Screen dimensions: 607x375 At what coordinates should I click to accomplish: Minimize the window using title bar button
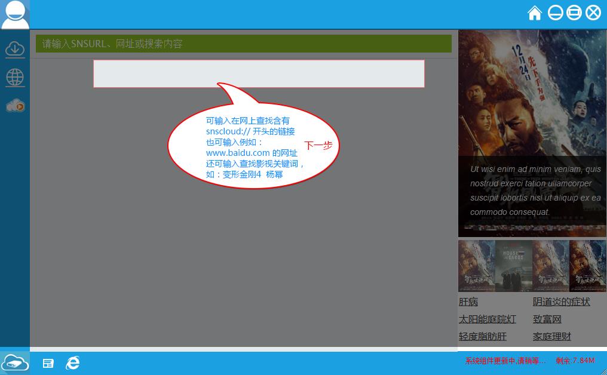(x=555, y=13)
